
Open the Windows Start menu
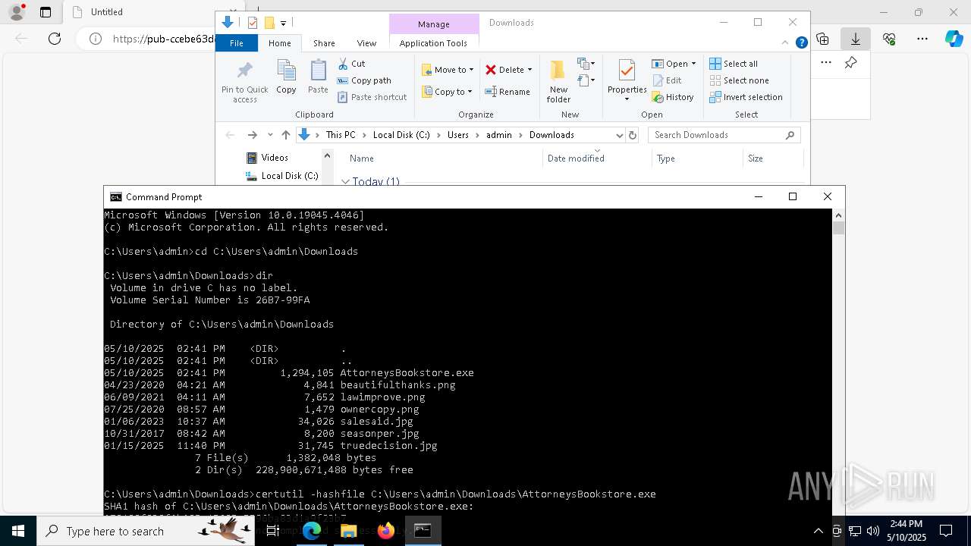click(18, 531)
